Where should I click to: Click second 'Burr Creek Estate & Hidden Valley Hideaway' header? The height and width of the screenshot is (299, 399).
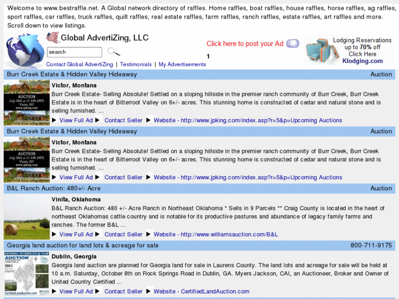[72, 131]
